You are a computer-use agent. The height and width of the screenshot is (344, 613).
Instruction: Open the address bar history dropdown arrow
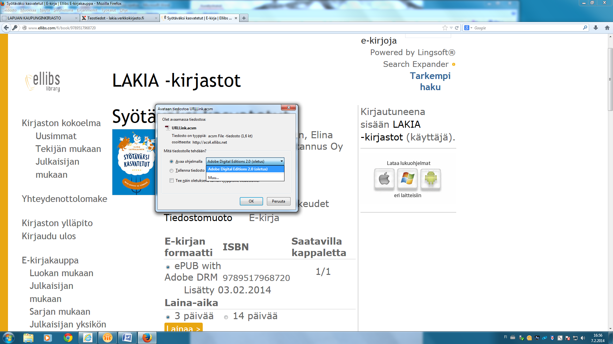coord(451,28)
